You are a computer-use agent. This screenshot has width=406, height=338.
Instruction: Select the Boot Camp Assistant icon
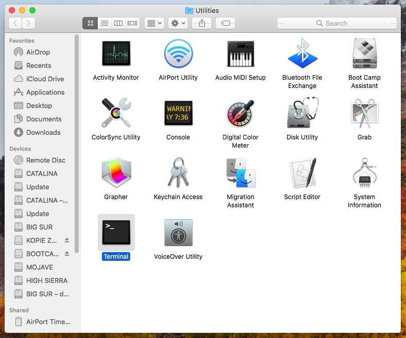(364, 54)
